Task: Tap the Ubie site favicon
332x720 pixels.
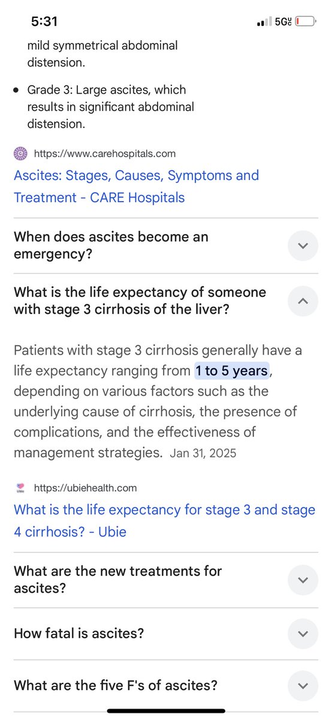Action: point(21,488)
